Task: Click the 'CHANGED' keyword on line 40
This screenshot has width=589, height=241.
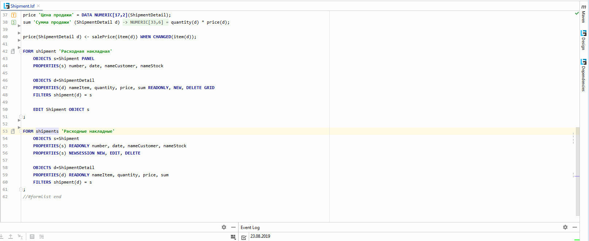Action: pyautogui.click(x=162, y=37)
